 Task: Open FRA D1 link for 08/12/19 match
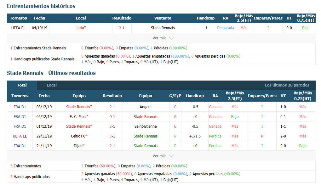click(x=20, y=107)
